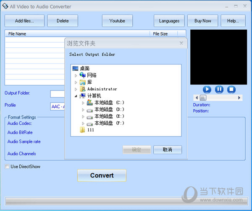Pause playback with the pause button
The image size is (252, 211).
point(219,90)
